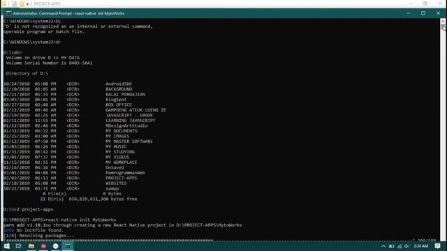The width and height of the screenshot is (447, 251).
Task: Click the AndroidSDK directory entry
Action: click(119, 84)
